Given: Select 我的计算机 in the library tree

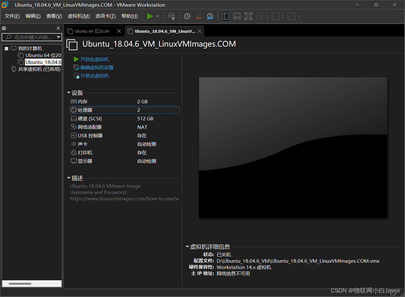Looking at the screenshot, I should [x=30, y=49].
